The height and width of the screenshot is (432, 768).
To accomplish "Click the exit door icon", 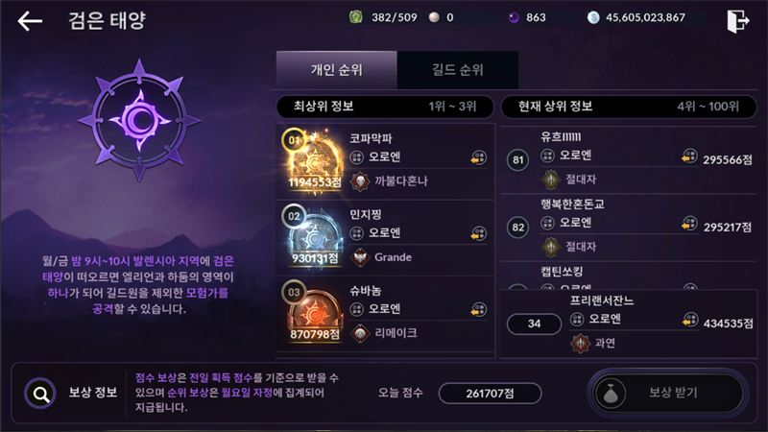I will (737, 21).
